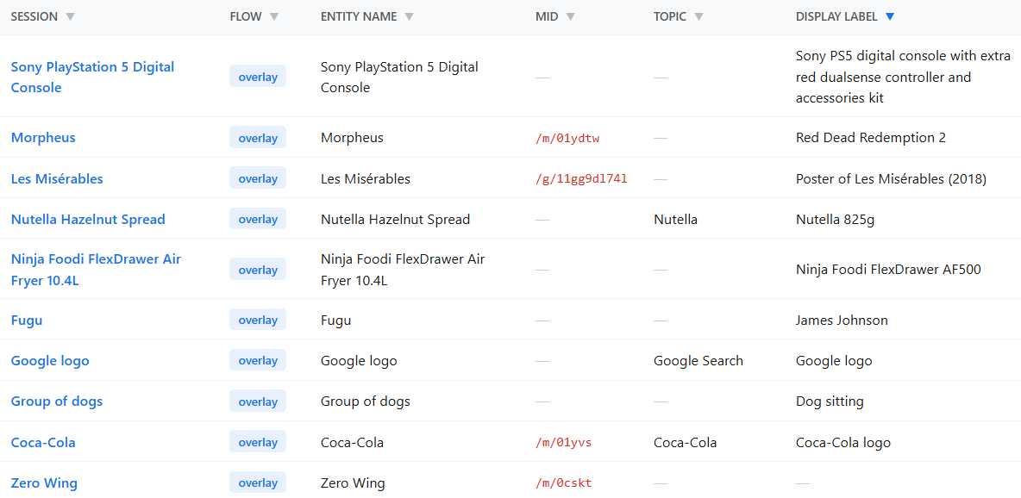
Task: Follow the MID link /g/11gg9d1741
Action: coord(582,178)
